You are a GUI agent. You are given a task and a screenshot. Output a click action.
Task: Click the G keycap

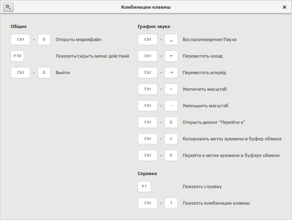171,122
